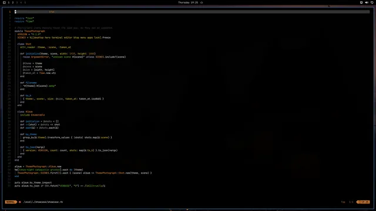Viewport: 376px width, 211px height.
Task: Click the include Enumerable line
Action: [x=32, y=115]
